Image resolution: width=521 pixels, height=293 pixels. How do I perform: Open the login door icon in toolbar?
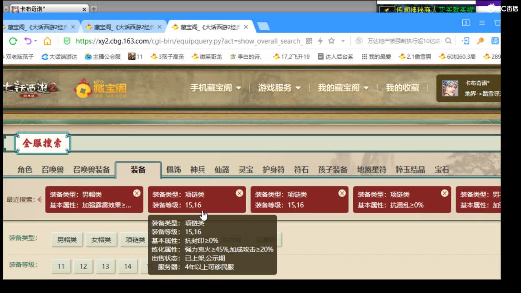[466, 41]
